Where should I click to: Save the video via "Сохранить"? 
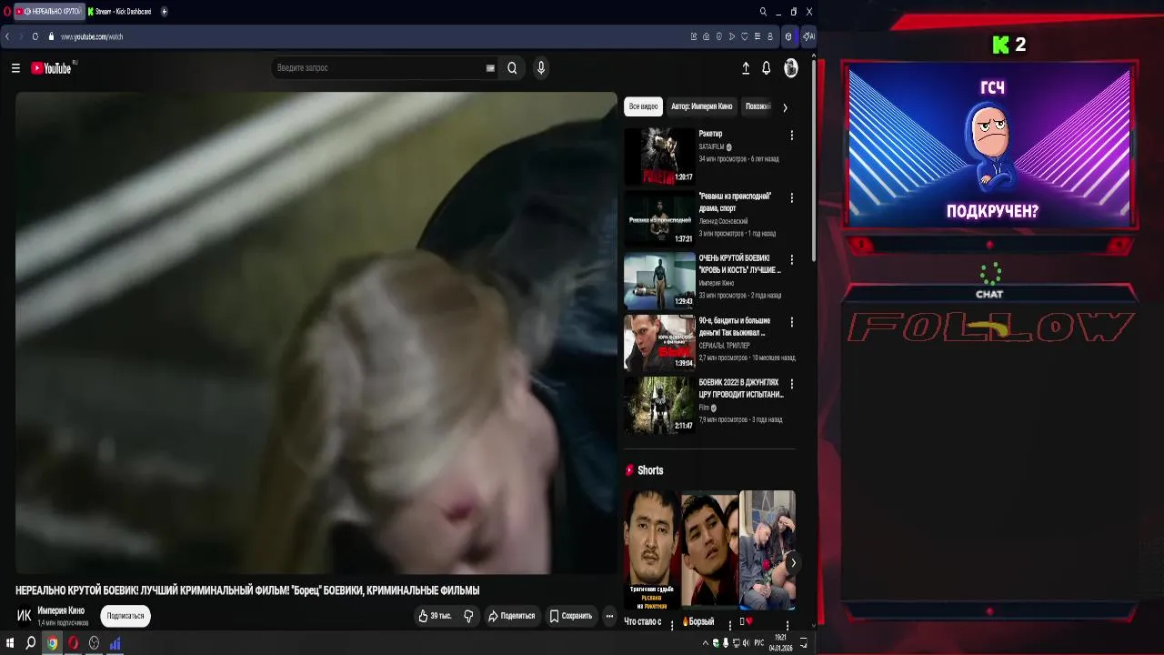click(570, 616)
